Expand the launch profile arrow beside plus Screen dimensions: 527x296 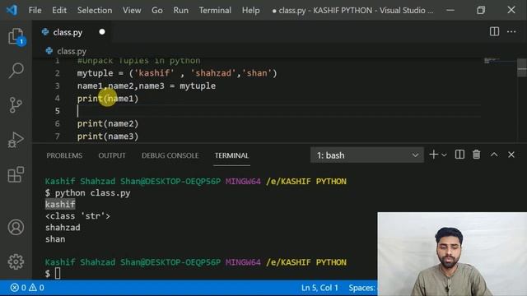coord(444,155)
